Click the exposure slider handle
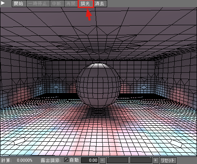 coord(129,160)
